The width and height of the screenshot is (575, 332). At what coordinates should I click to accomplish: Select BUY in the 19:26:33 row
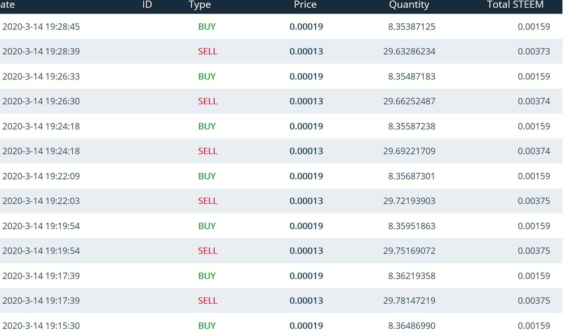[x=207, y=76]
